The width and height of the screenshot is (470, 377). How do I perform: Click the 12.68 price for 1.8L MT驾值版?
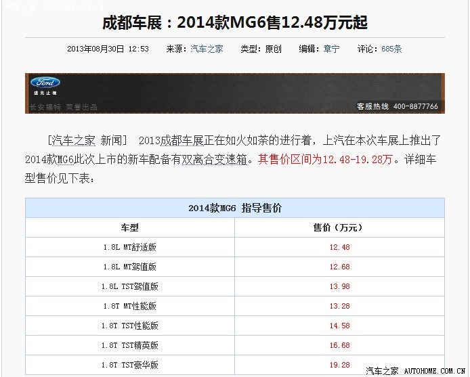click(x=339, y=267)
